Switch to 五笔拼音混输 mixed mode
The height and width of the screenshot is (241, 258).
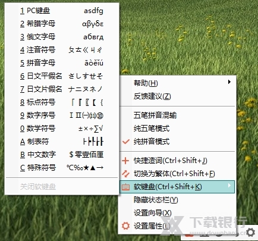[x=177, y=115]
